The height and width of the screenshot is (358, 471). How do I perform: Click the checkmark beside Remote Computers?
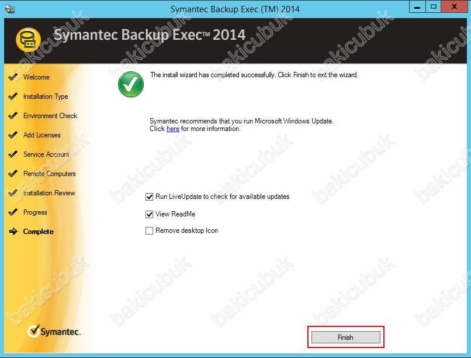pyautogui.click(x=13, y=174)
